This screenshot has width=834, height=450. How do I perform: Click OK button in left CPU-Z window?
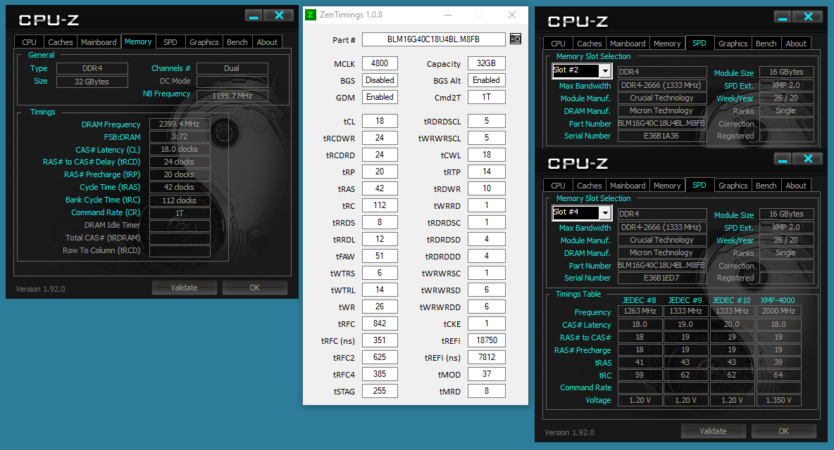[254, 288]
